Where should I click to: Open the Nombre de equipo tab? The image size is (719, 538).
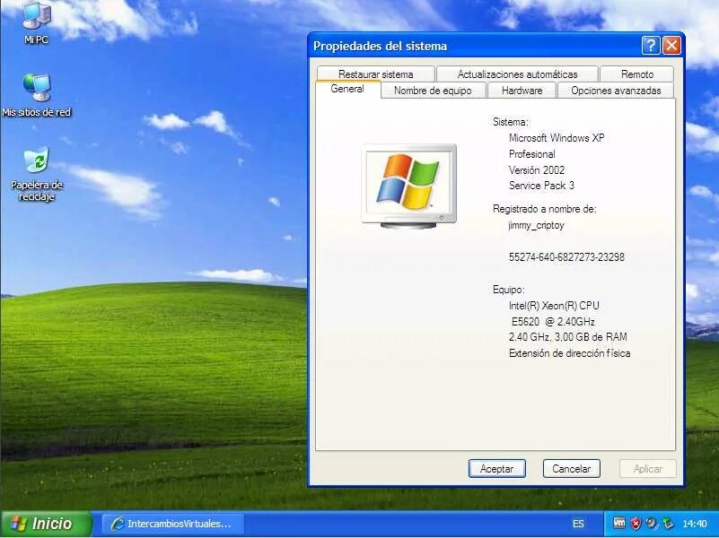[433, 91]
